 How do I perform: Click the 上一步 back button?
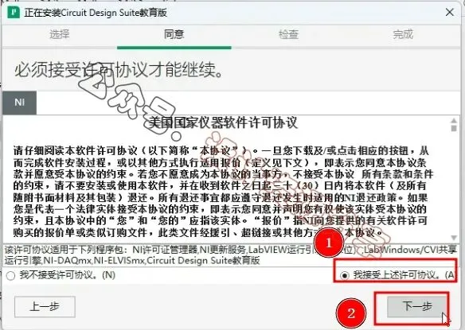45,307
